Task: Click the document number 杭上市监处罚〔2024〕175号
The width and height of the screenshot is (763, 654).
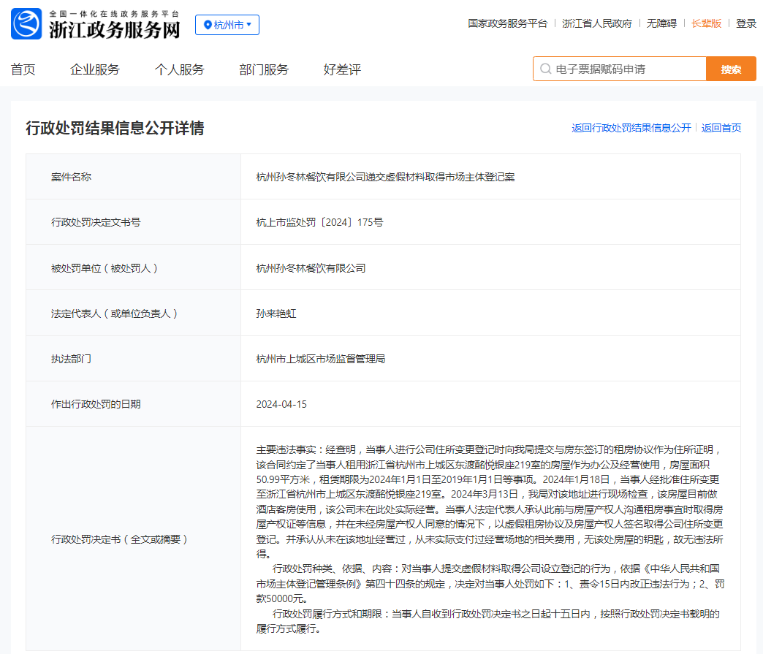Action: [319, 222]
